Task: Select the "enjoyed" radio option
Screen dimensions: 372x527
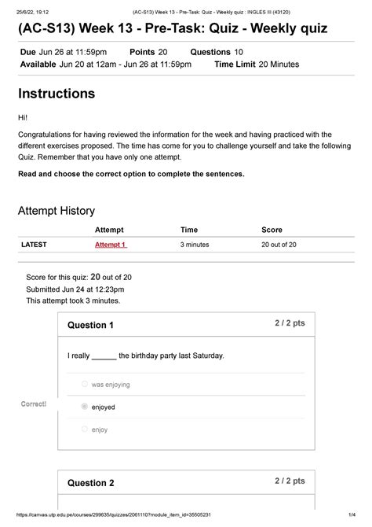Action: [85, 407]
